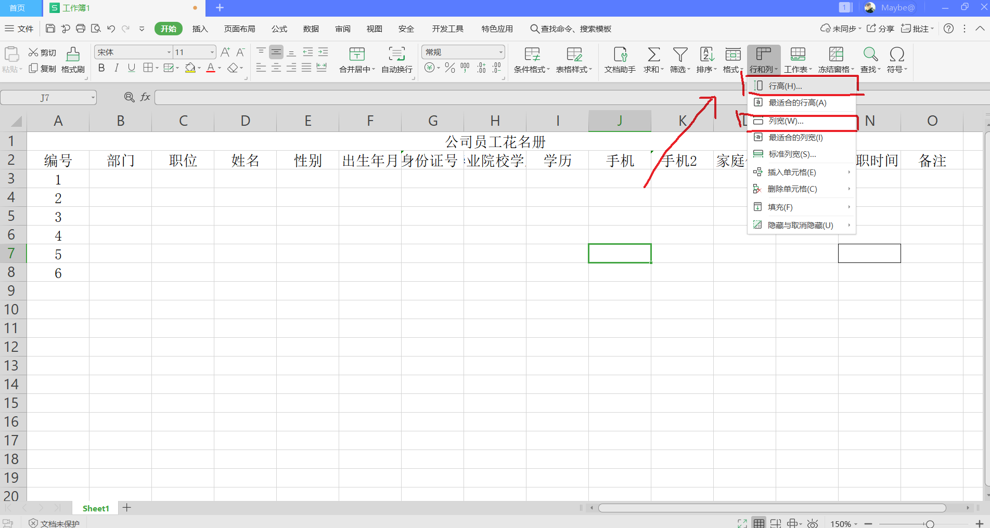Toggle Bold formatting

101,68
